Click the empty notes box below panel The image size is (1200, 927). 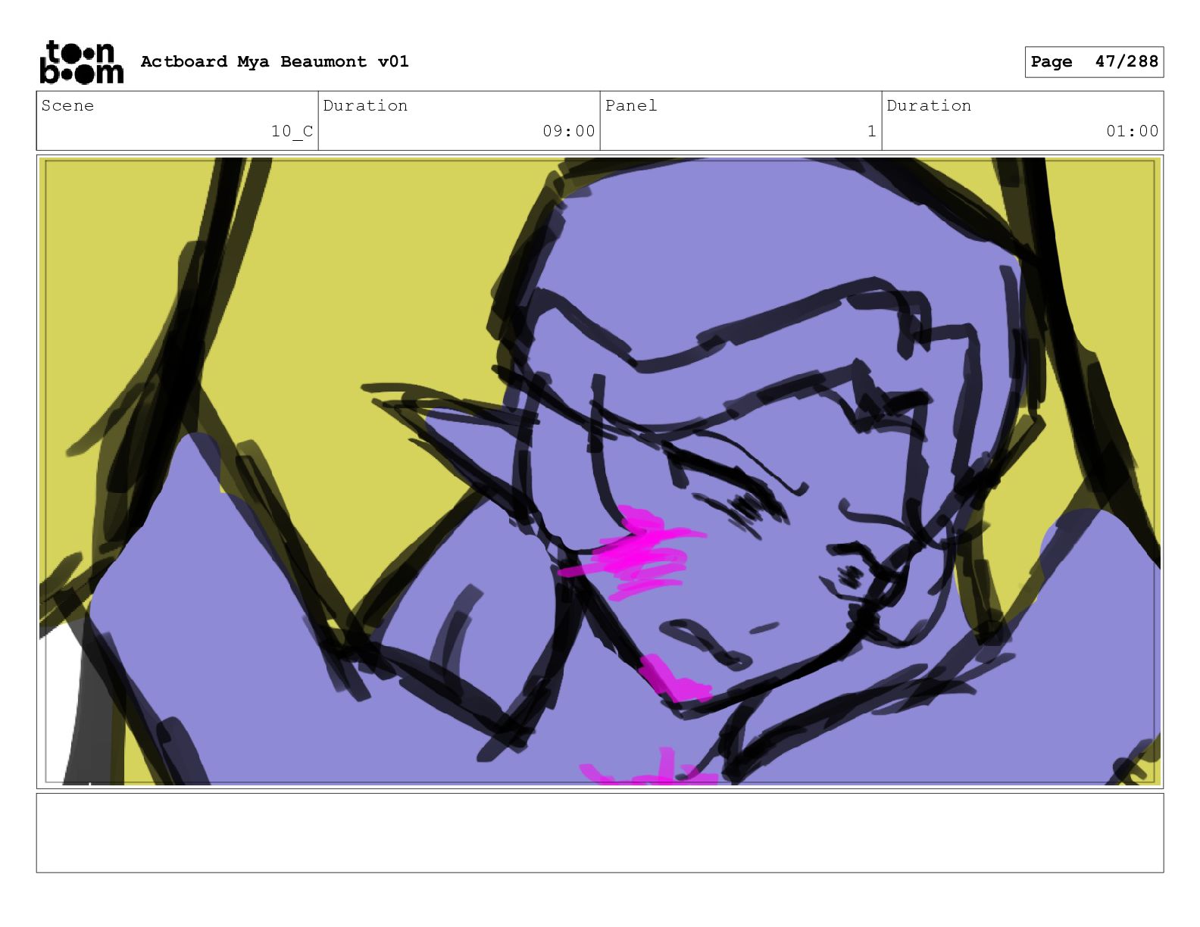[599, 832]
